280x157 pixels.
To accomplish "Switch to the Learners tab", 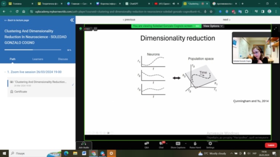I will click(38, 59).
